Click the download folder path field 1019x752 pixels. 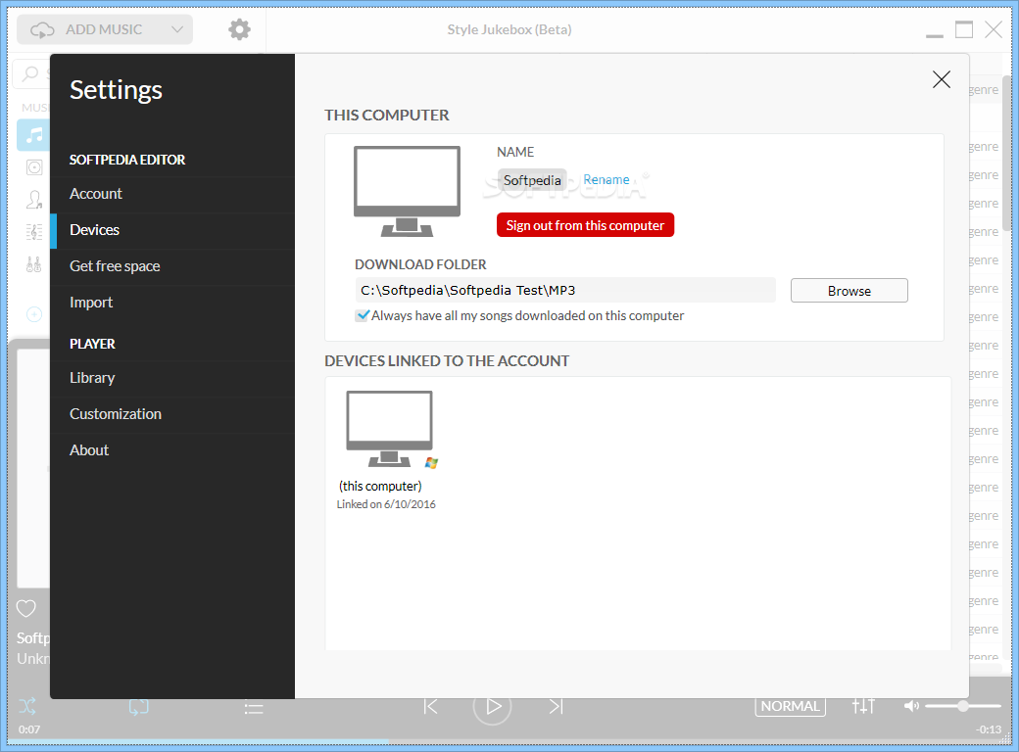pyautogui.click(x=564, y=290)
